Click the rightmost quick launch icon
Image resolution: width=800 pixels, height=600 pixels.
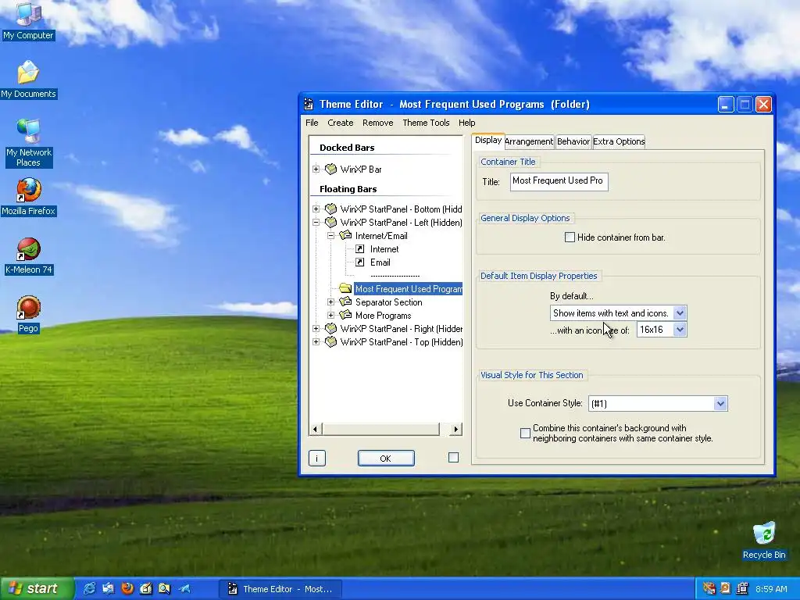click(184, 589)
